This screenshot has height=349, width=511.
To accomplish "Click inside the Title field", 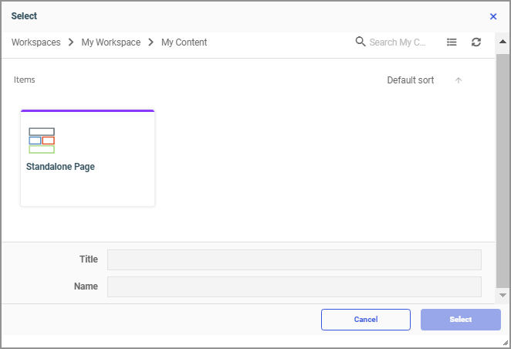I will [x=294, y=259].
